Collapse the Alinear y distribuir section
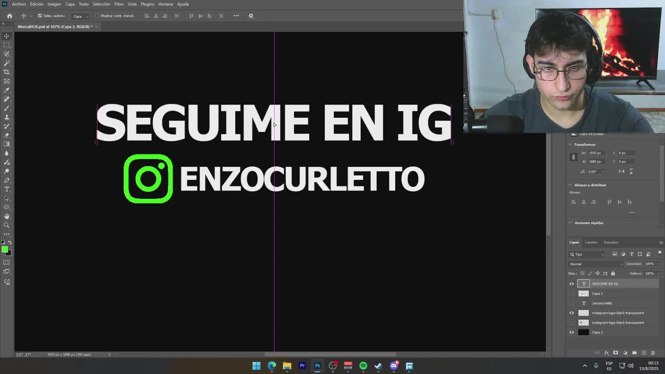665x374 pixels. pyautogui.click(x=570, y=185)
